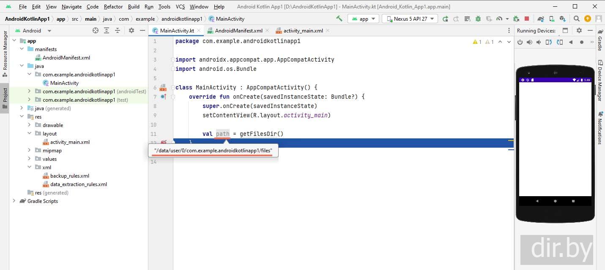Viewport: 605px width, 270px height.
Task: Click Collapse All in Project panel
Action: click(x=118, y=30)
